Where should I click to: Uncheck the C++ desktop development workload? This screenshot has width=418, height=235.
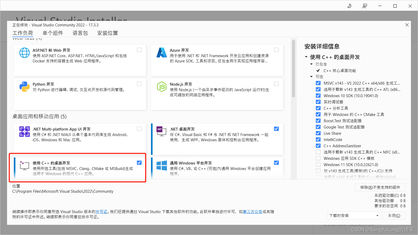click(x=139, y=163)
